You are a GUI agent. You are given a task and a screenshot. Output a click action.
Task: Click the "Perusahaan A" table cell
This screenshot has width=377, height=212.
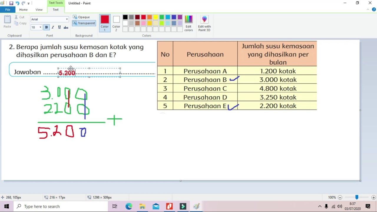(x=205, y=71)
